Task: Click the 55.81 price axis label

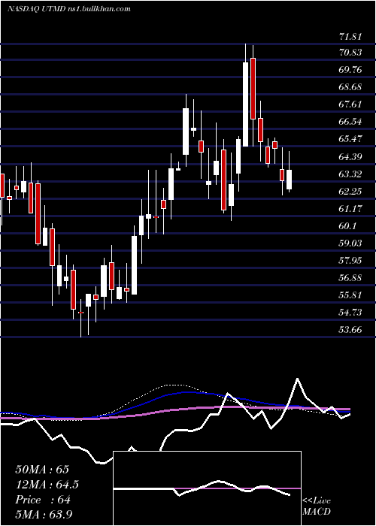Action: [x=350, y=295]
